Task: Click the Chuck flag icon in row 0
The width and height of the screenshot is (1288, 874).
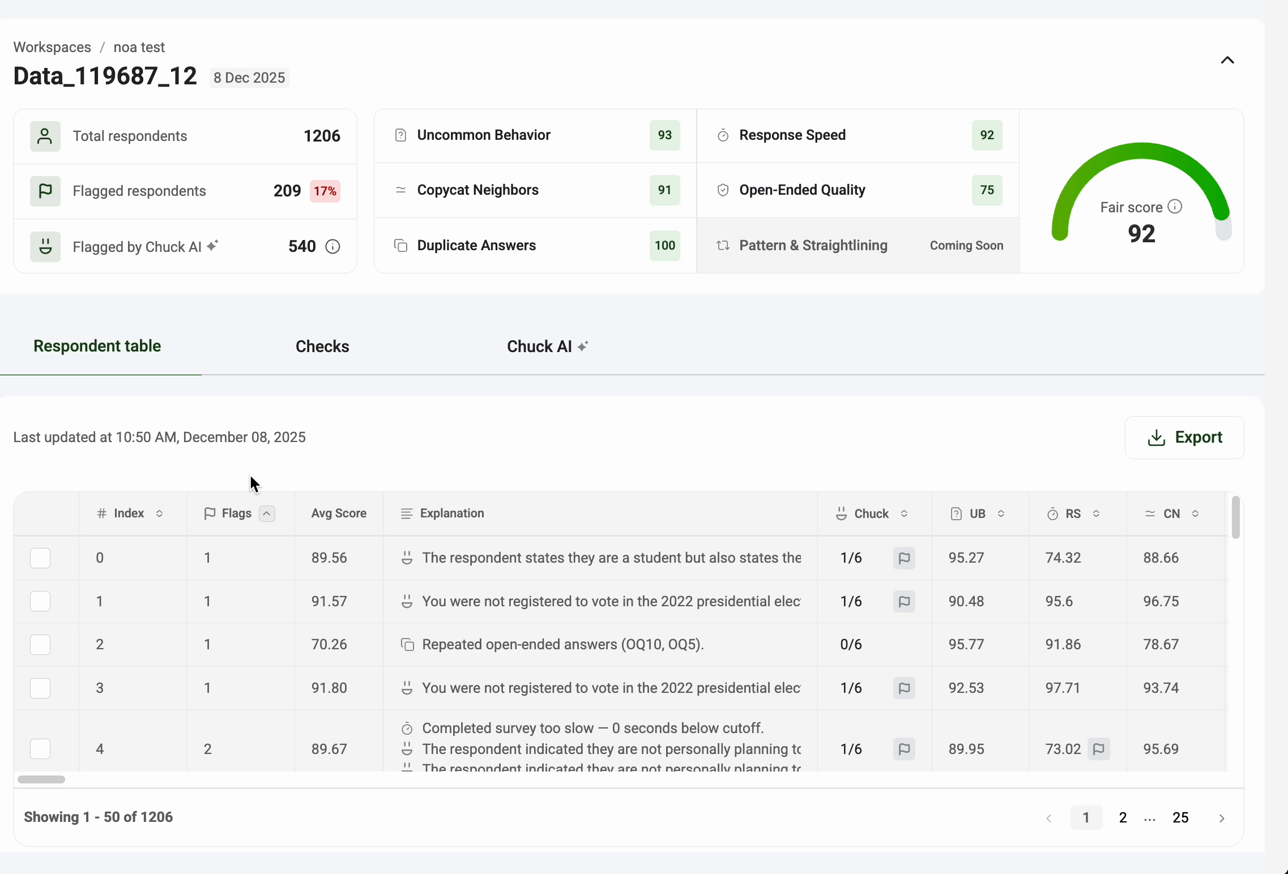Action: pyautogui.click(x=904, y=558)
